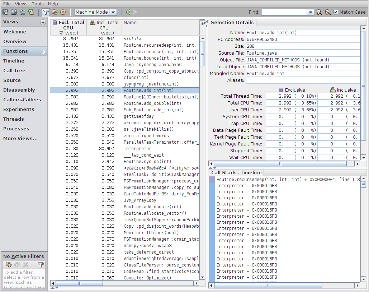The height and width of the screenshot is (292, 369).
Task: Click the collapse arrows below functions table
Action: 55,288
